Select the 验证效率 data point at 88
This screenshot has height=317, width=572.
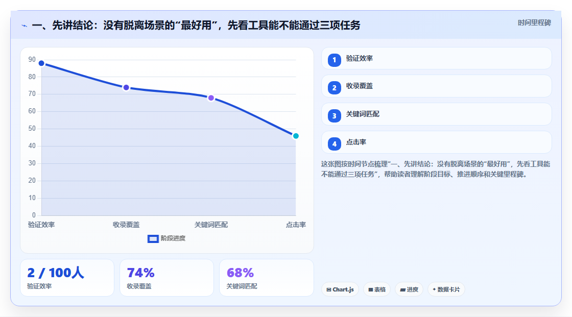pyautogui.click(x=41, y=63)
